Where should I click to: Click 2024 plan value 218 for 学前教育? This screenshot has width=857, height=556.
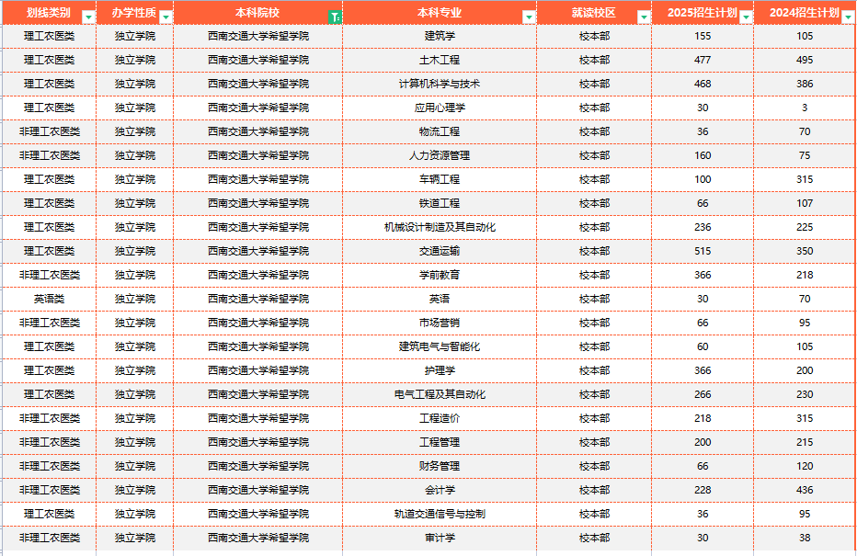point(805,276)
